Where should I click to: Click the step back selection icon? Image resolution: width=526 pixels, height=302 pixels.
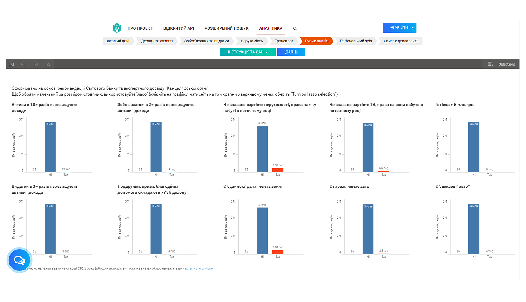23,64
